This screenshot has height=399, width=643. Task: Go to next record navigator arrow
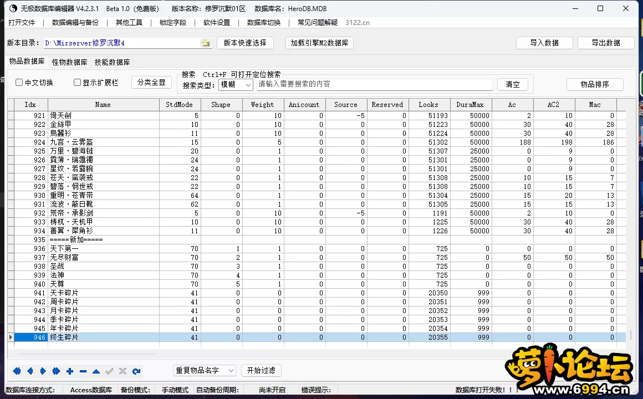click(43, 371)
